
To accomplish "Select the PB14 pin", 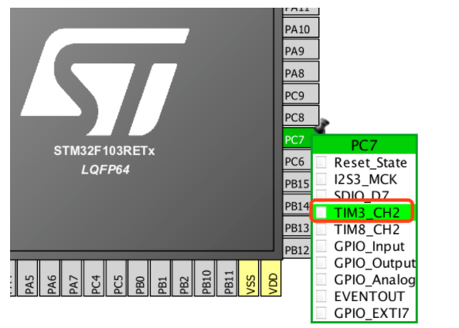I will click(x=297, y=205).
